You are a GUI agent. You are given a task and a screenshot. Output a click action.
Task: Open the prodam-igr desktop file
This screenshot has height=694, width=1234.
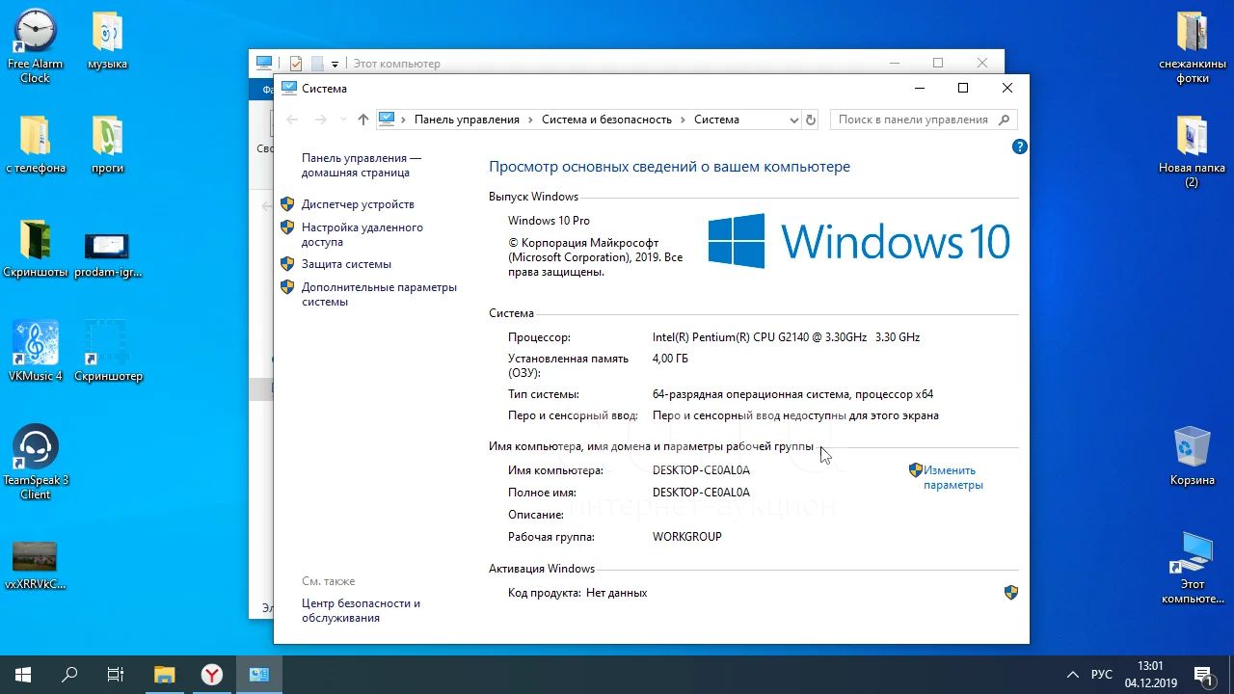coord(107,254)
